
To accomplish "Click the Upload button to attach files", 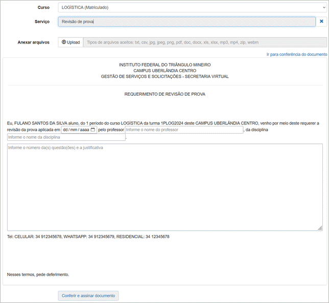I will click(70, 42).
